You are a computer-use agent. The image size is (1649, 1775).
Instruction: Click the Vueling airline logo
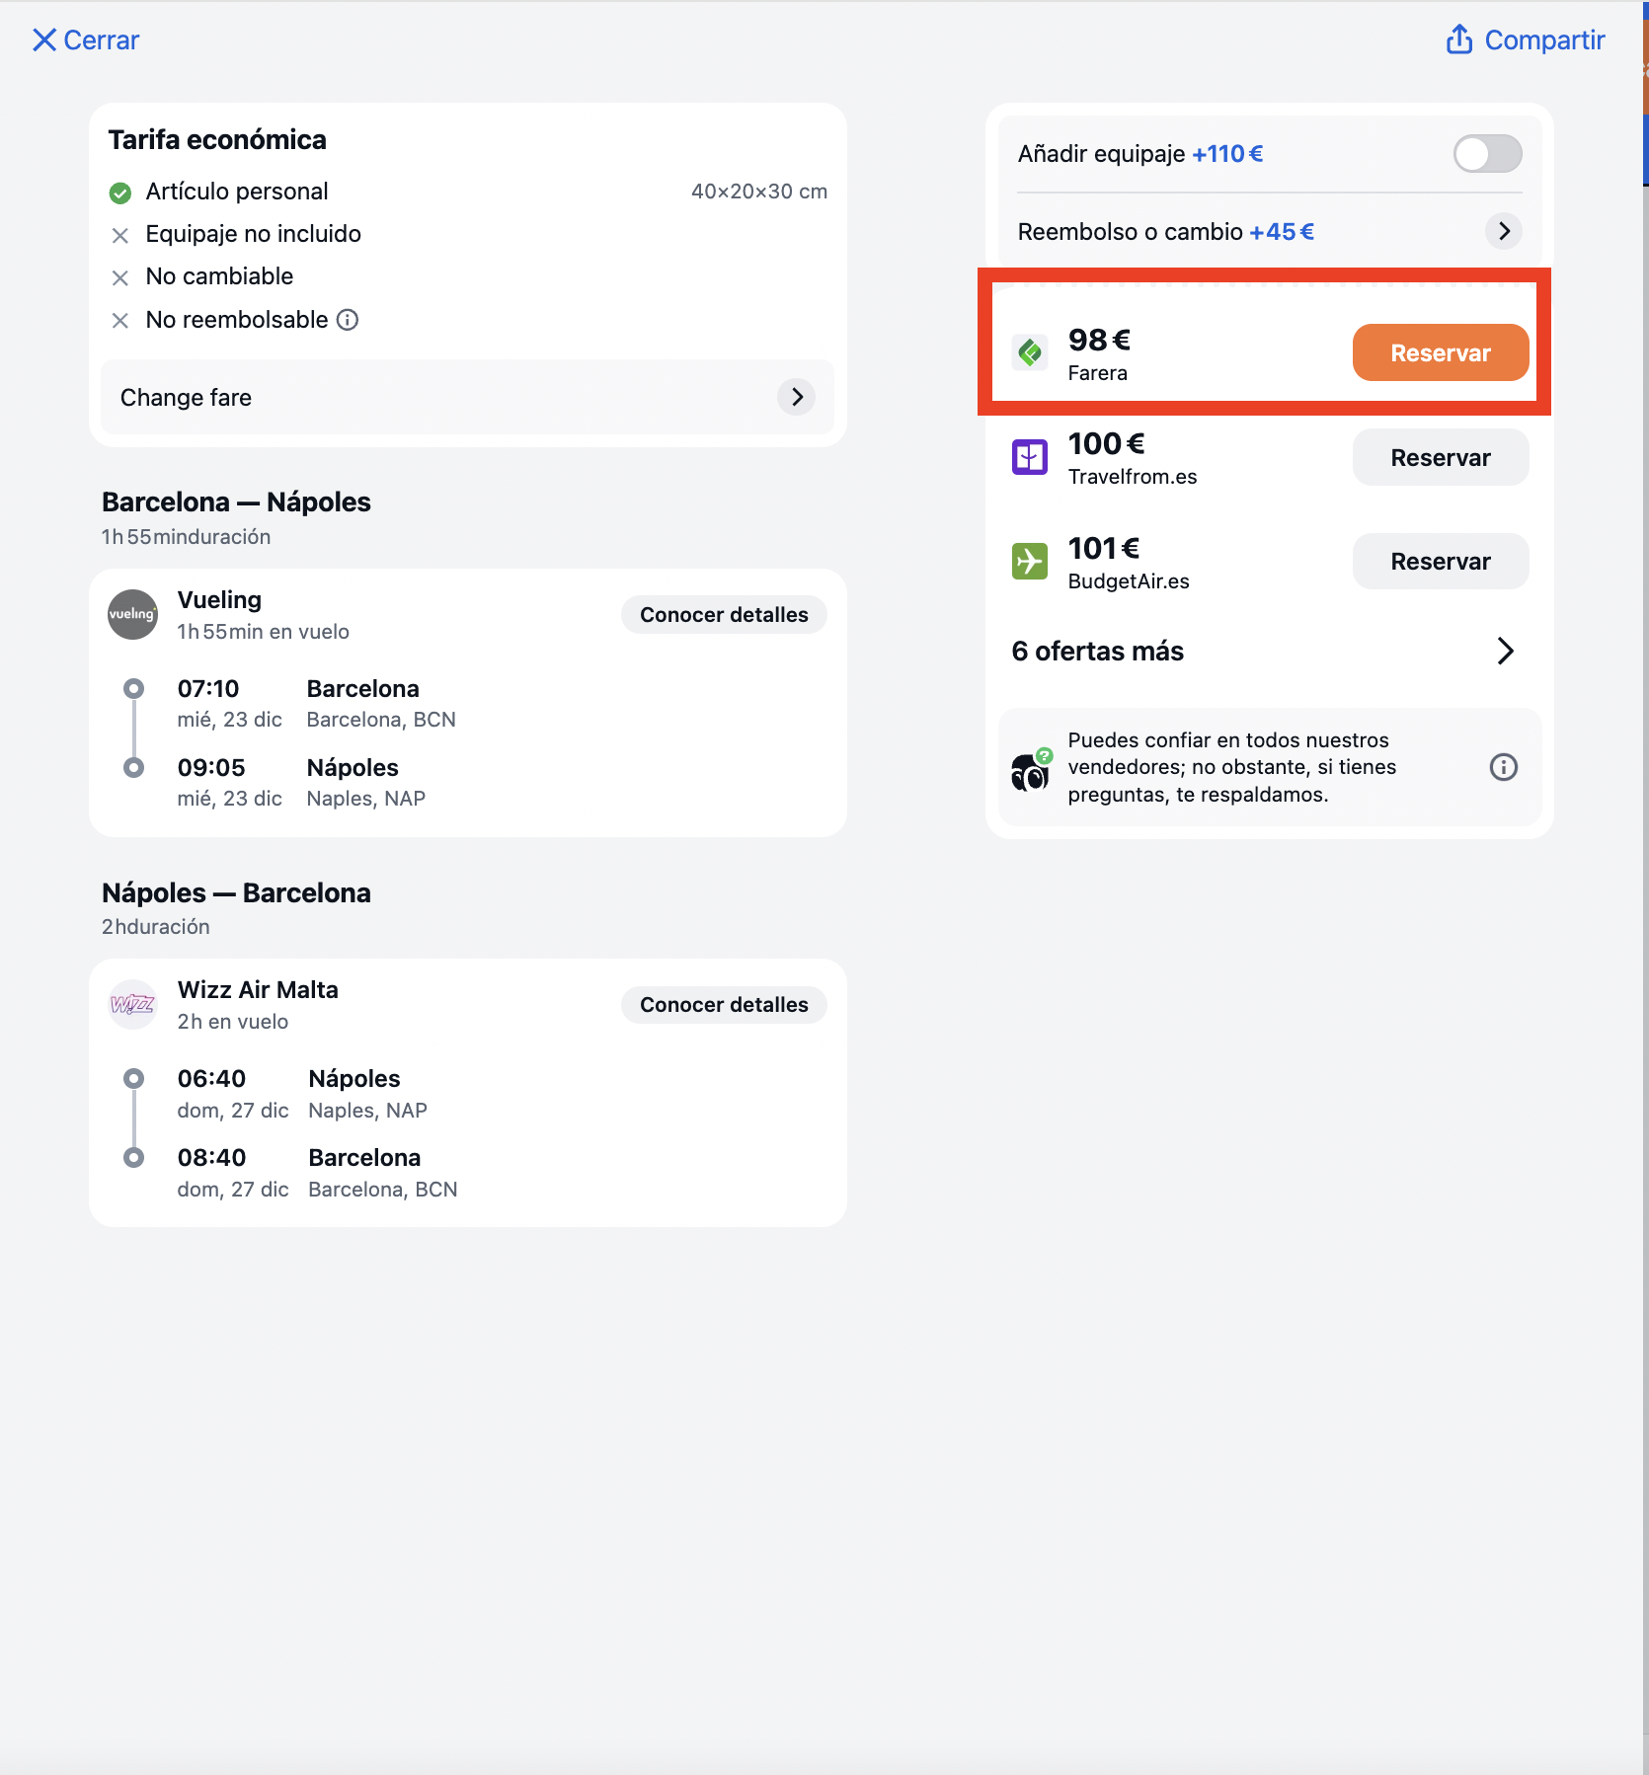[x=132, y=614]
